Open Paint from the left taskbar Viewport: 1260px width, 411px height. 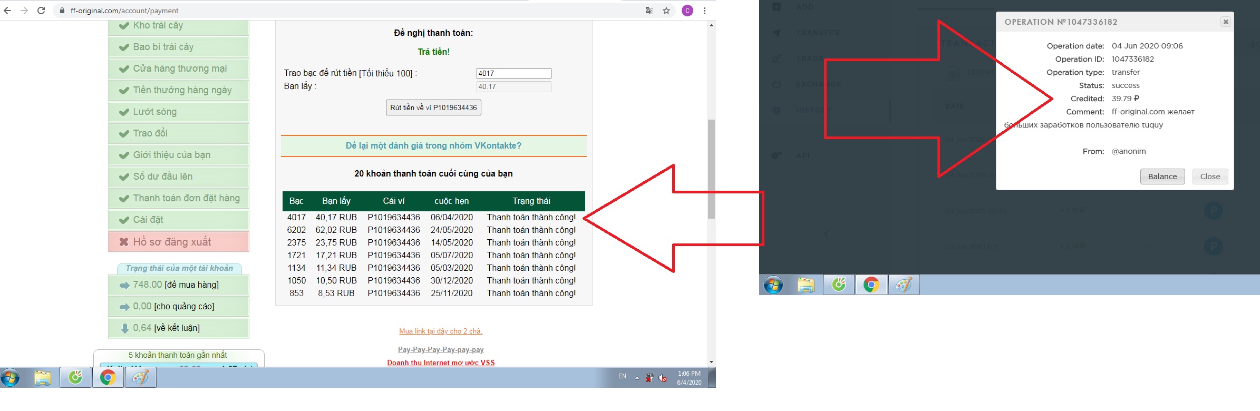point(141,378)
